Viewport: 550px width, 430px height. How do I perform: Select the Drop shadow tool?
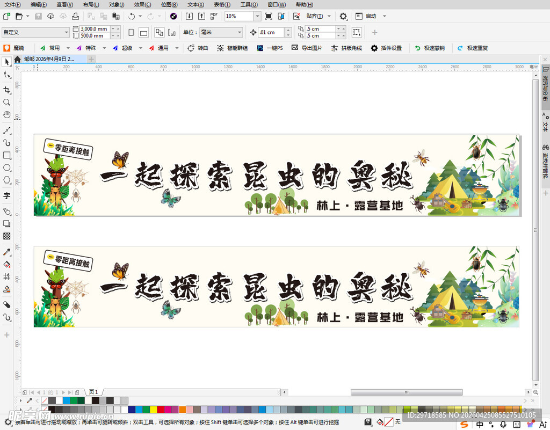point(6,223)
